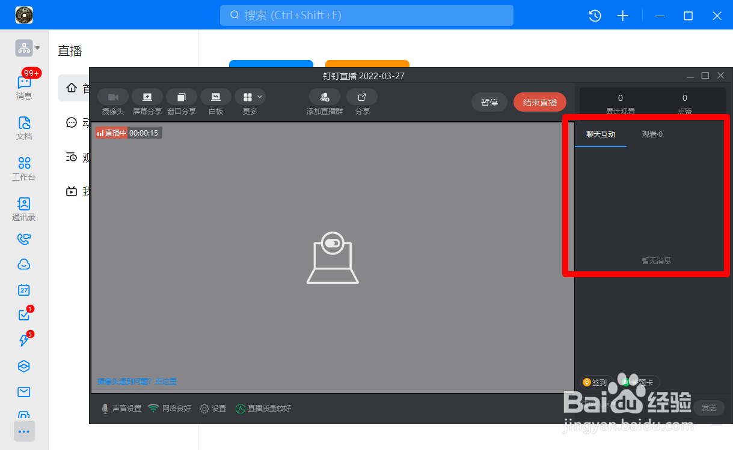Switch to viewers (观看·0) tab
This screenshot has height=450, width=733.
pos(652,134)
